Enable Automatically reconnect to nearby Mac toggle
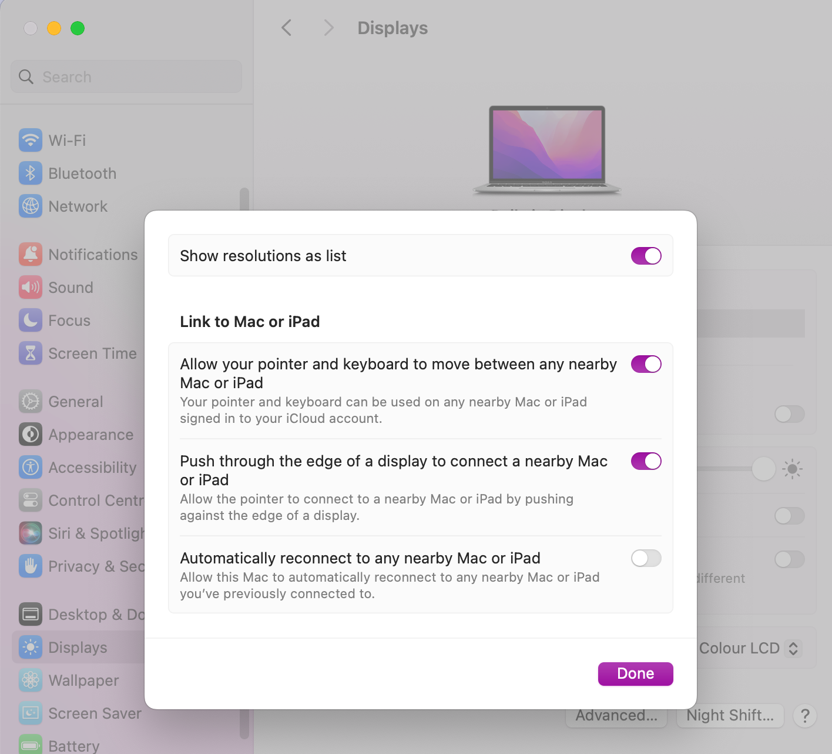Viewport: 832px width, 754px height. pyautogui.click(x=646, y=558)
